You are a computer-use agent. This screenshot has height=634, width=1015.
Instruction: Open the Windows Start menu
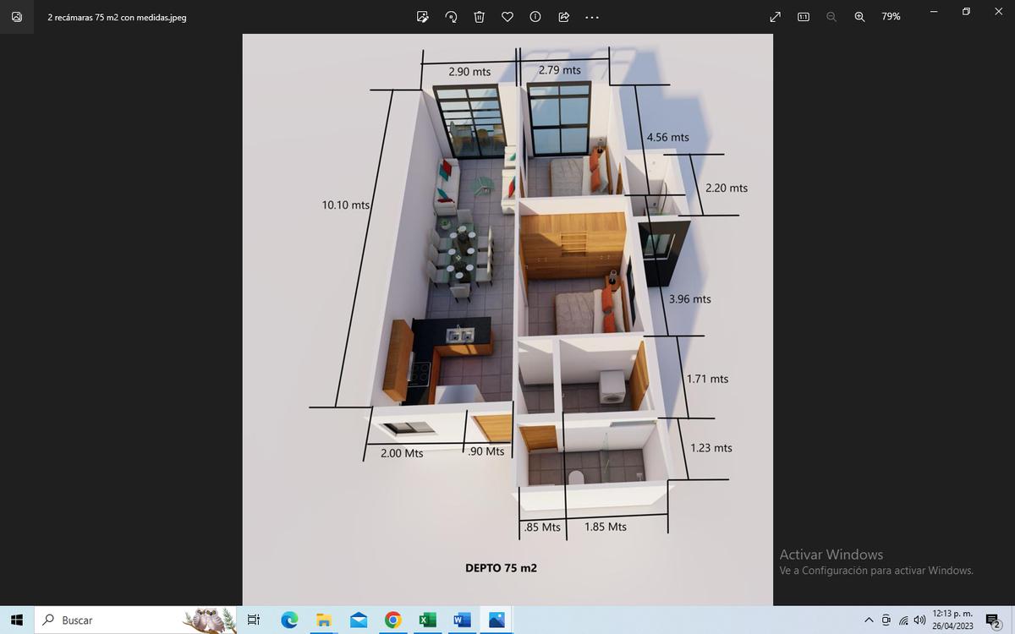tap(17, 620)
